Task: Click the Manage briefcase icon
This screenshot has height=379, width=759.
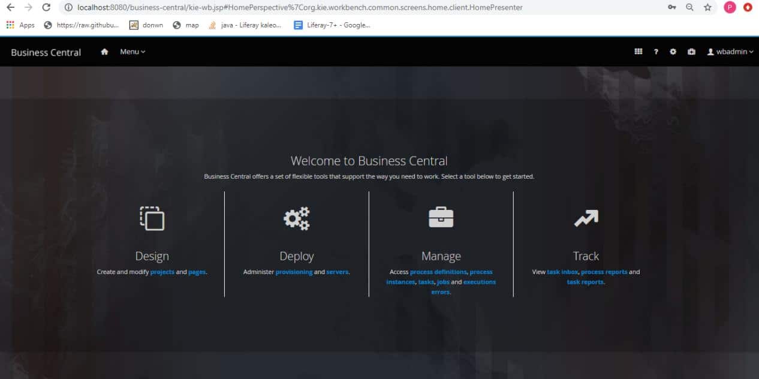Action: click(x=441, y=218)
